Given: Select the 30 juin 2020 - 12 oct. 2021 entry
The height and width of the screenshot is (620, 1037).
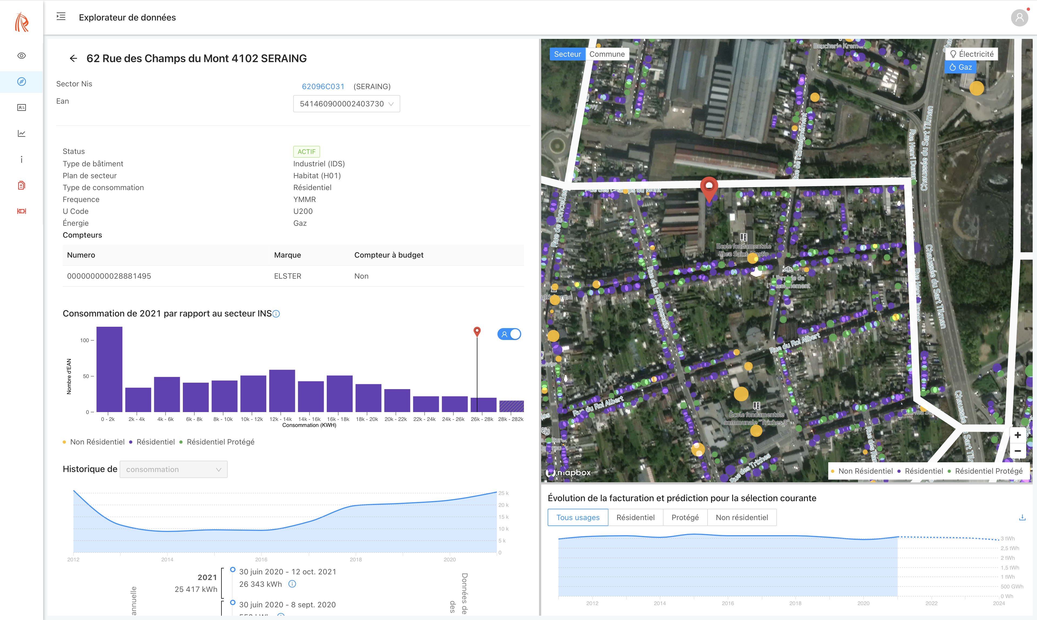Looking at the screenshot, I should click(x=287, y=572).
